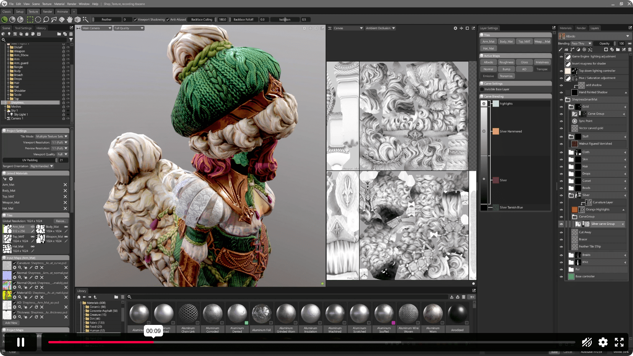Click the new folder icon in Layers panel
Screen dimensions: 633x356
618,49
